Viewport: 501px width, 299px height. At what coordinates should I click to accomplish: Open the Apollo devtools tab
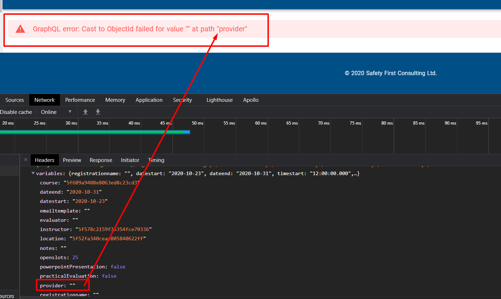251,100
